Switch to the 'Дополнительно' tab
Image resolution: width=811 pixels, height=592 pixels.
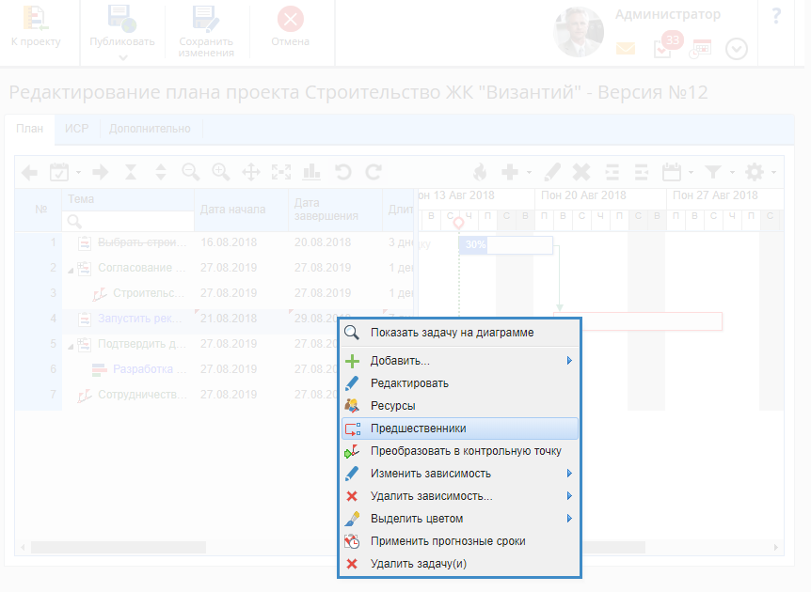coord(150,129)
